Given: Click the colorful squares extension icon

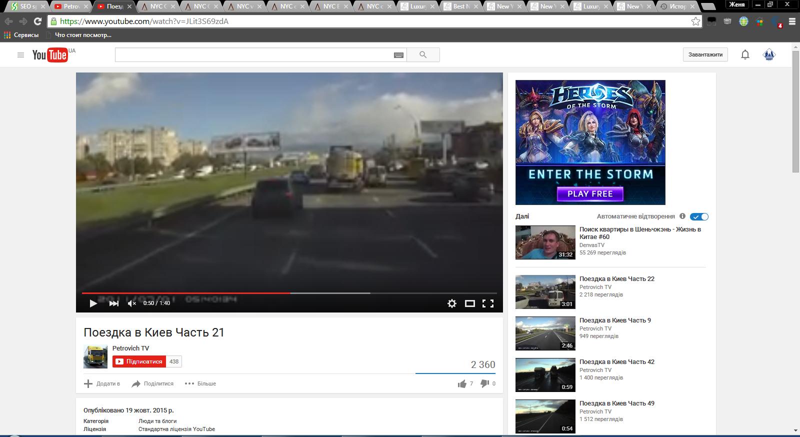Looking at the screenshot, I should click(759, 21).
